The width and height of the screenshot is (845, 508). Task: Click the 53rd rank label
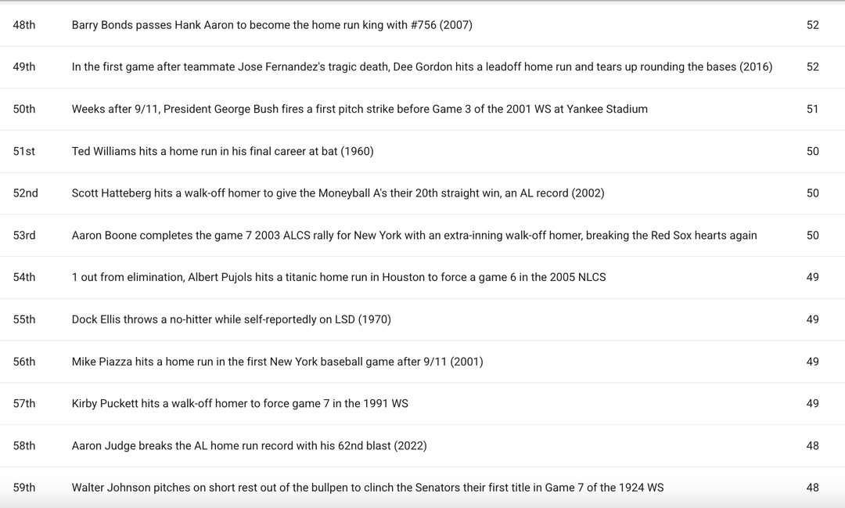pyautogui.click(x=24, y=236)
